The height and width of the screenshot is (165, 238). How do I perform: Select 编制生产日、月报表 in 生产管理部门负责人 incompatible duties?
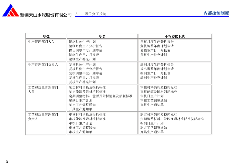pos(155,73)
